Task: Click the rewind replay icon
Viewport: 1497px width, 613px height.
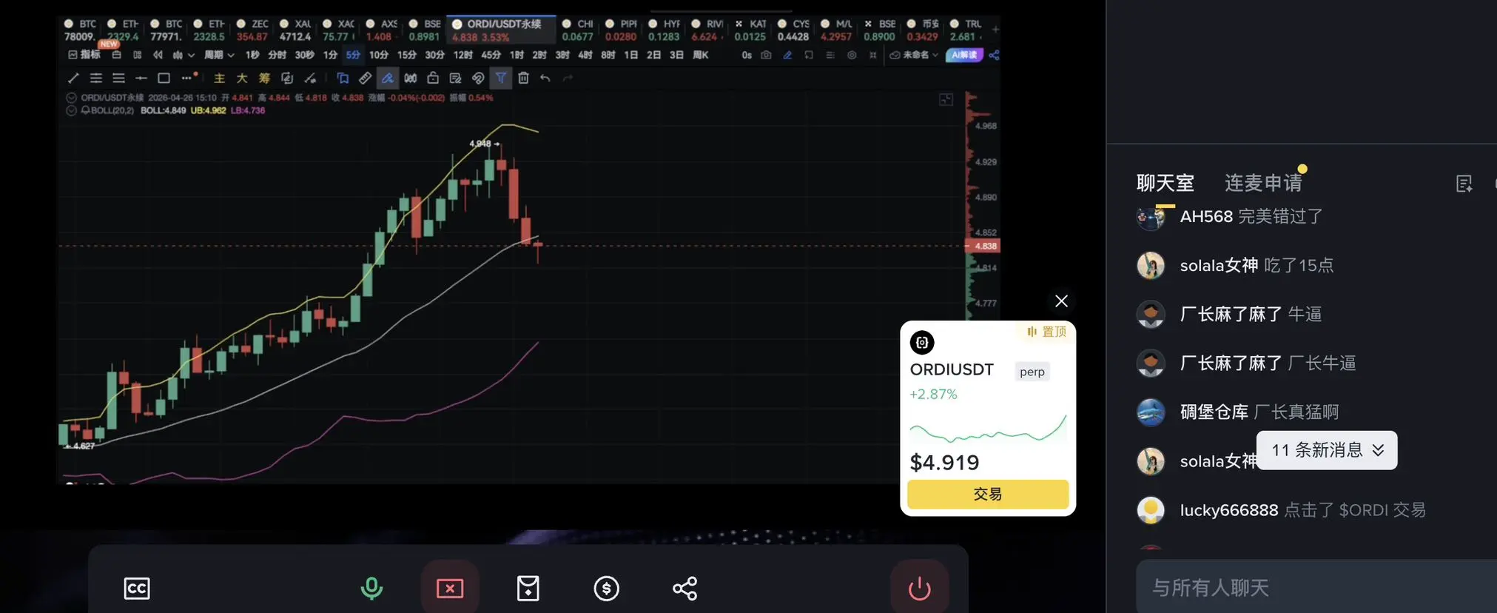Action: [x=158, y=55]
